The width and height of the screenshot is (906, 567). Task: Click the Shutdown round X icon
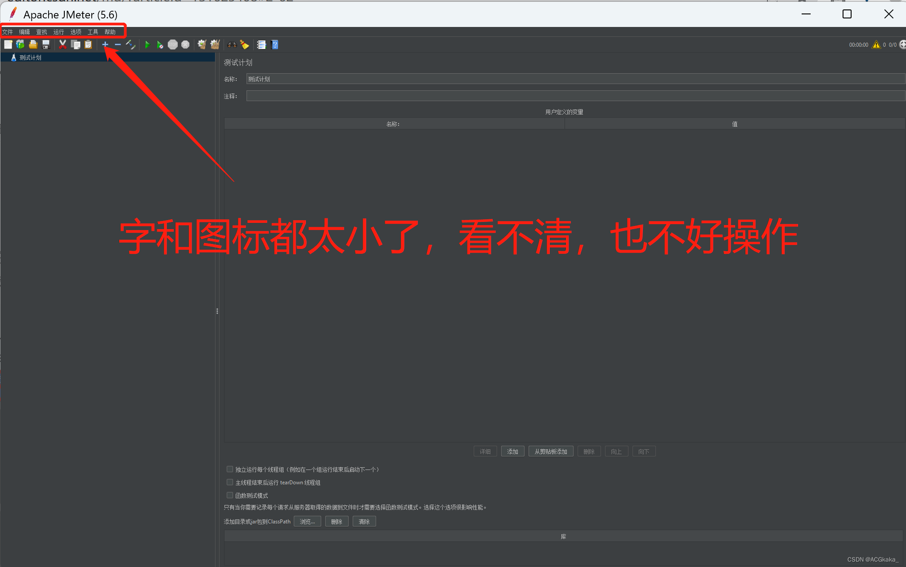185,44
